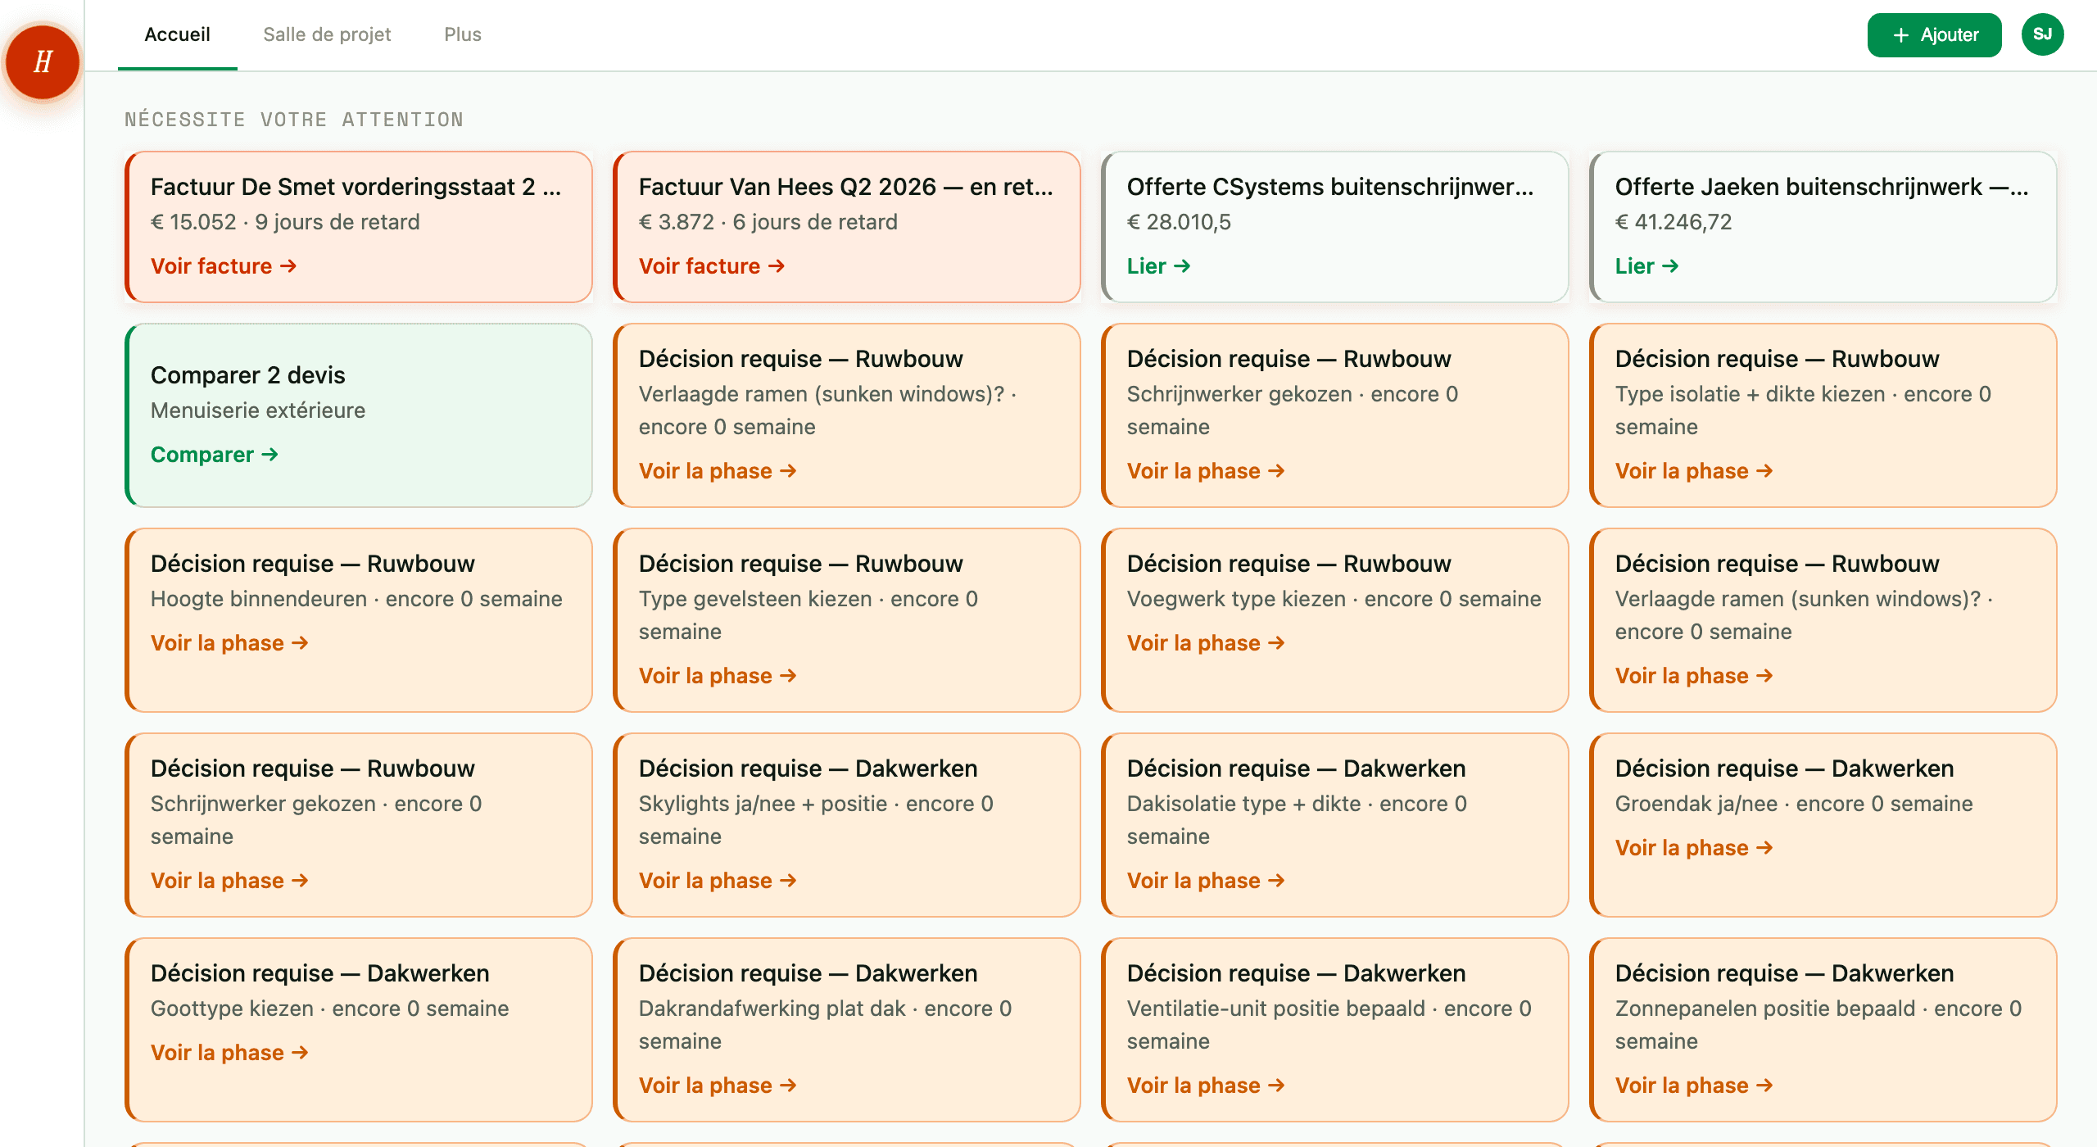2097x1147 pixels.
Task: Click Voir la phase for Dakrandafwerking plat dak
Action: click(x=718, y=1086)
